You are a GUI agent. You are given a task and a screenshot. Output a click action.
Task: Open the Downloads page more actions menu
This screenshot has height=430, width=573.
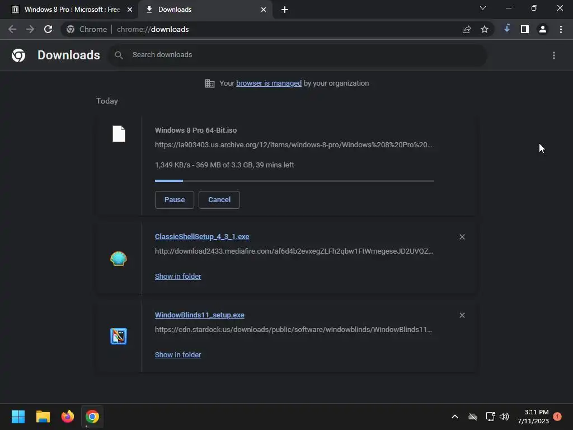(554, 55)
